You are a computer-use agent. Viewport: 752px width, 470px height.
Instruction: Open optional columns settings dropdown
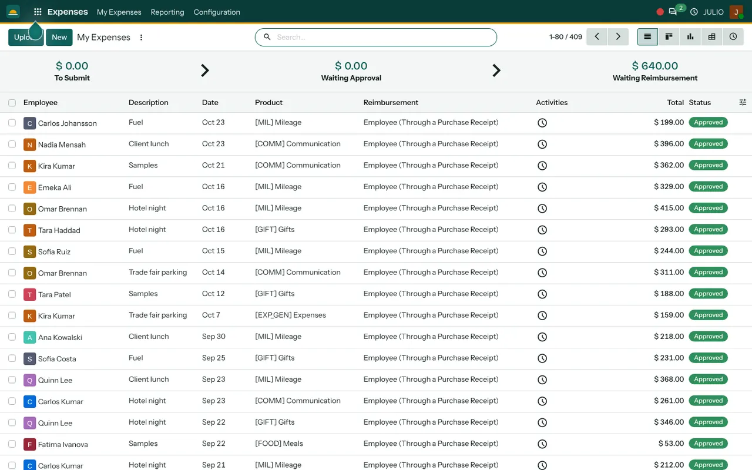743,102
